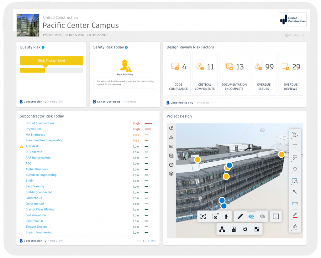Select the measure tool in the viewer

pos(240,216)
